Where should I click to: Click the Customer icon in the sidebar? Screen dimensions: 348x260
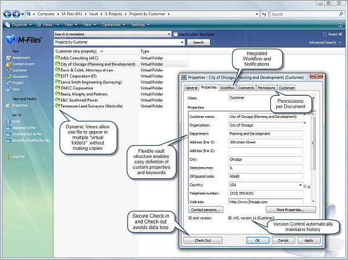point(9,70)
